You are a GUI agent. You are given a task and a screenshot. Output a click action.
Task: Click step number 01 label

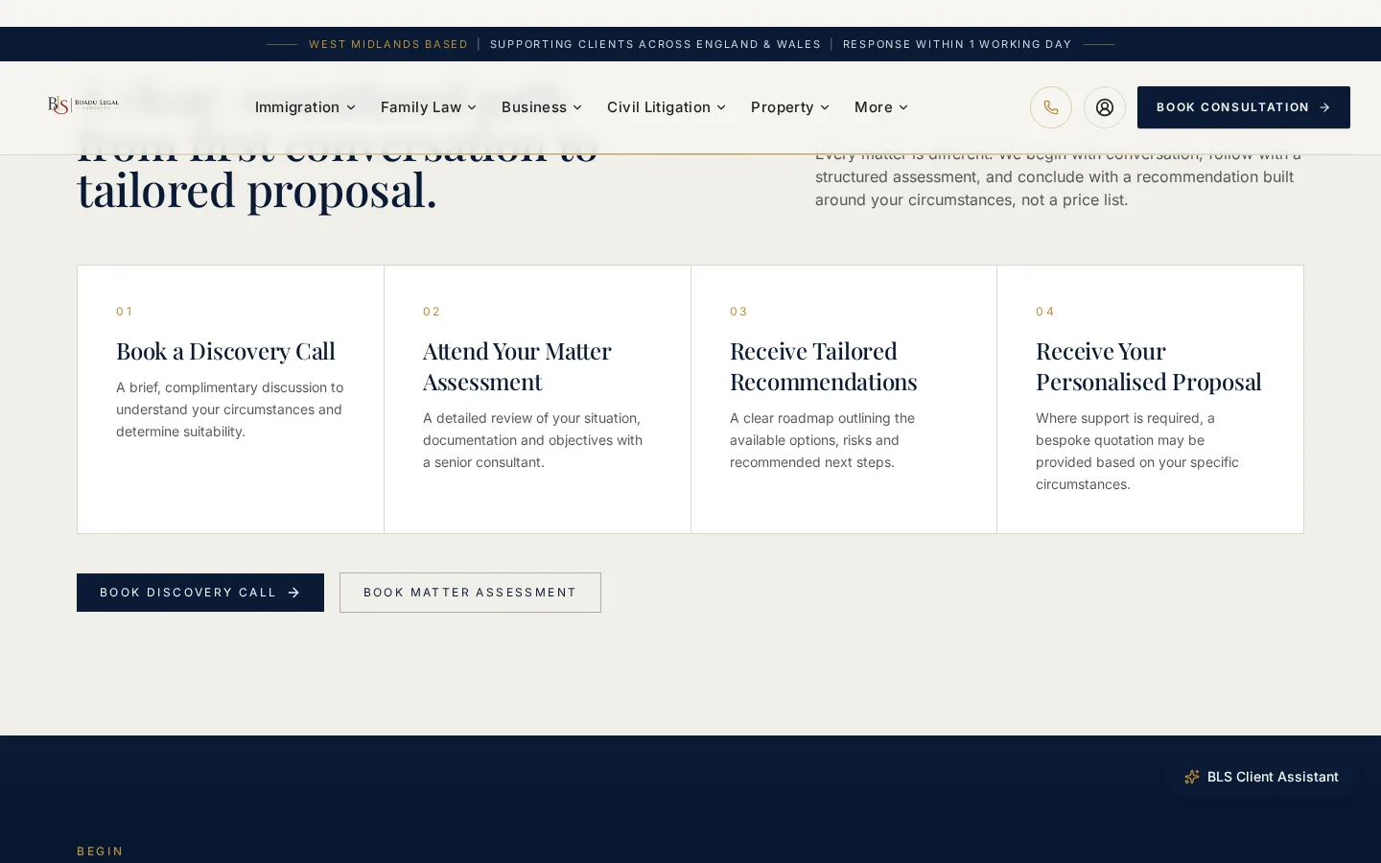125,312
